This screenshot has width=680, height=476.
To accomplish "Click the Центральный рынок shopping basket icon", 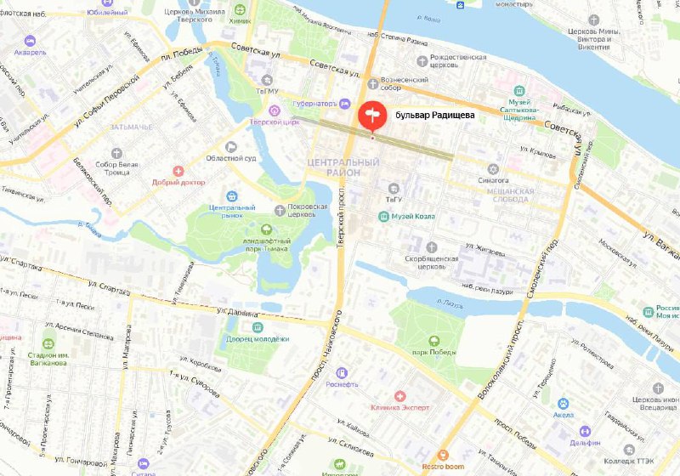I will (232, 196).
